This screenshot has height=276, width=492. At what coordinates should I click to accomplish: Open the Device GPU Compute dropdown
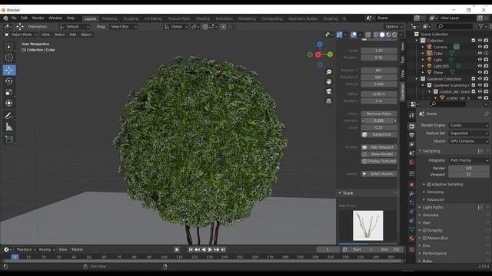pyautogui.click(x=469, y=141)
